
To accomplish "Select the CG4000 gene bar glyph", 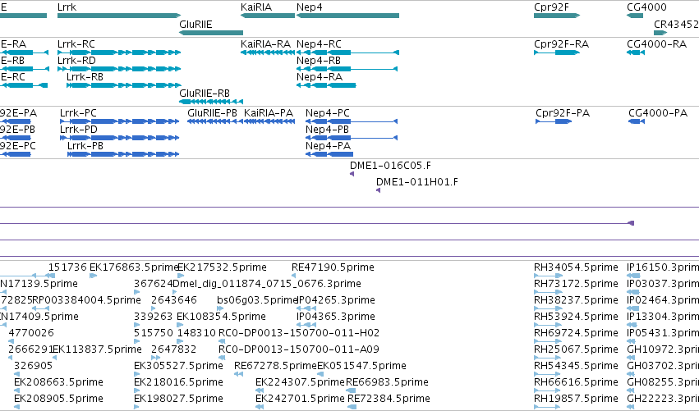I will coord(635,16).
